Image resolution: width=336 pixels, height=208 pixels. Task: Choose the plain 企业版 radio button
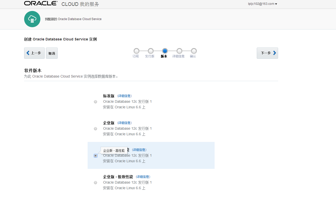[x=95, y=129]
